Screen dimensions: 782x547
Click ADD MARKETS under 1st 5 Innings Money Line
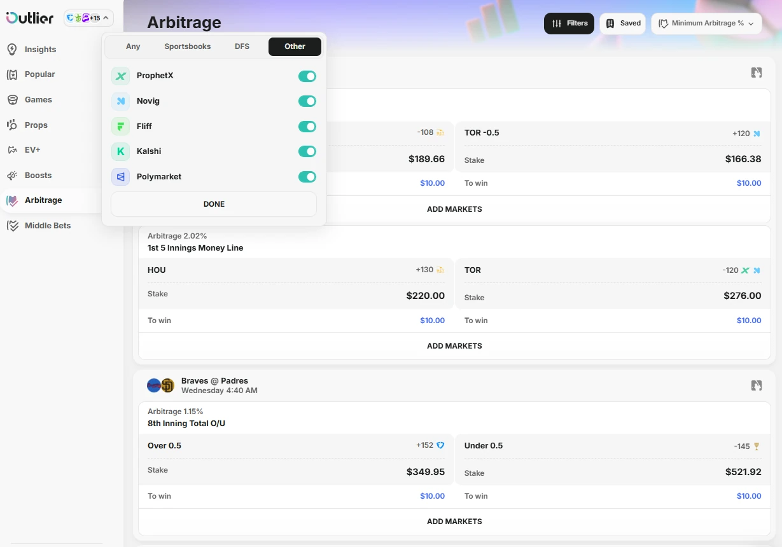click(x=454, y=346)
